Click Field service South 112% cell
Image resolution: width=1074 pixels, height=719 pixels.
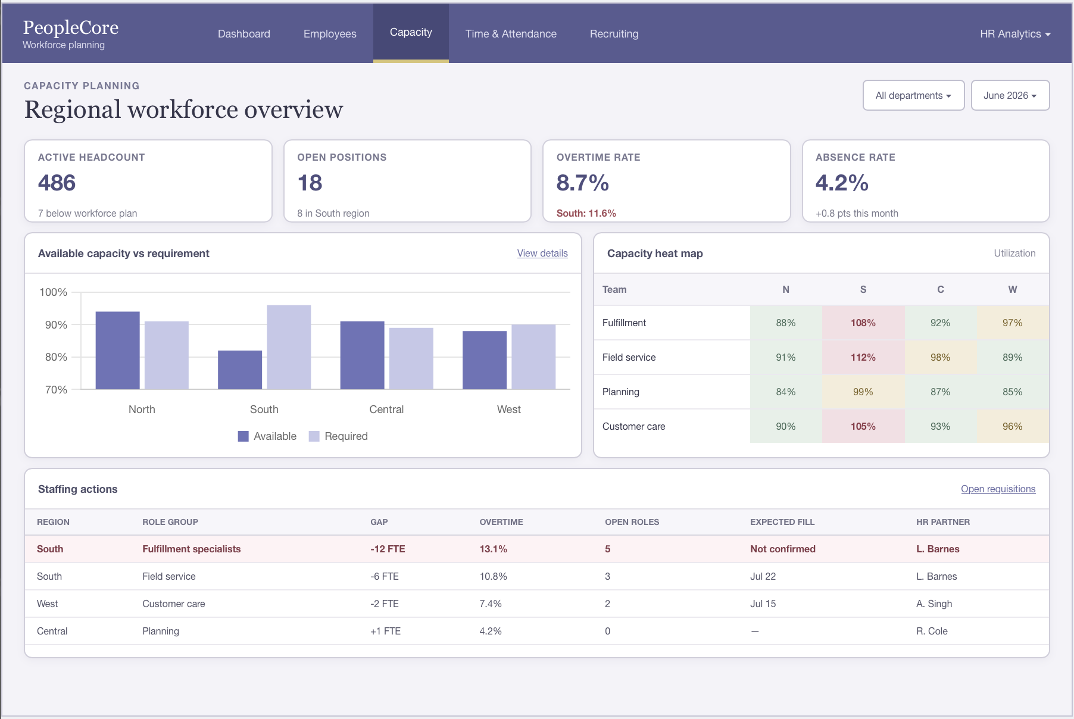point(863,357)
